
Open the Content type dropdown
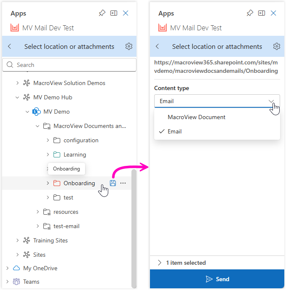(x=217, y=101)
